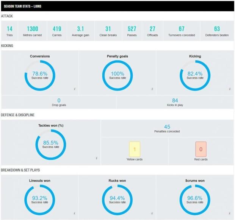Select the 1300 Metres carried tile

click(32, 31)
